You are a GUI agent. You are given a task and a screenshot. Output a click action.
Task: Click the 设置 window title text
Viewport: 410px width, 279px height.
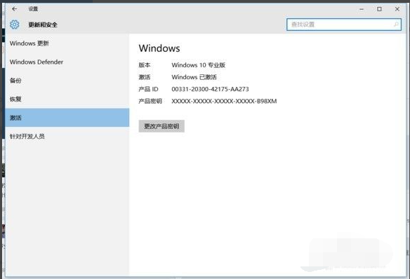click(x=33, y=9)
